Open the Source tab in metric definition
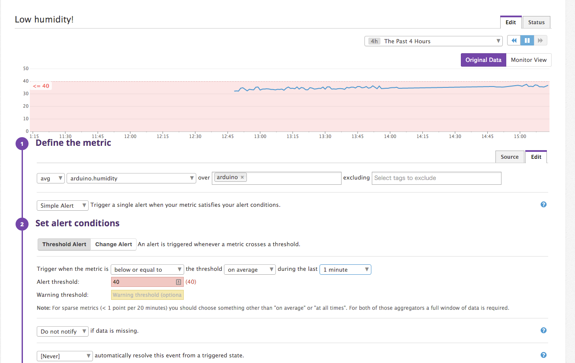 (x=509, y=157)
